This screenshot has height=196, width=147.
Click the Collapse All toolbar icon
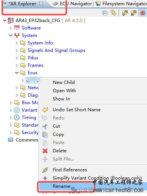point(105,13)
